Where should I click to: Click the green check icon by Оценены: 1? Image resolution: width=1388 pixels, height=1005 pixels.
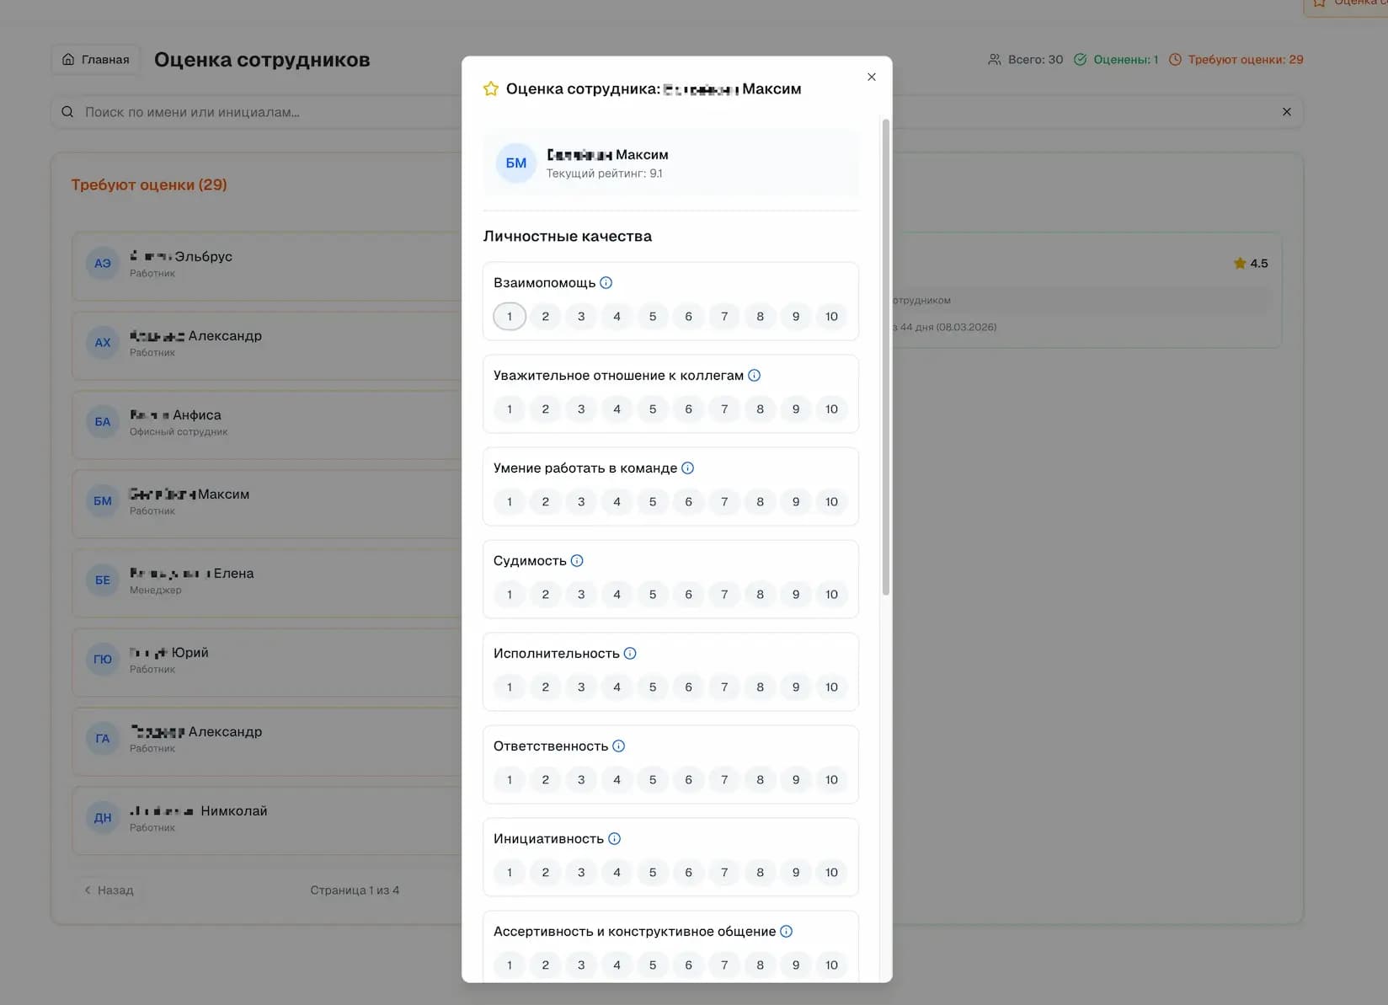[1080, 59]
